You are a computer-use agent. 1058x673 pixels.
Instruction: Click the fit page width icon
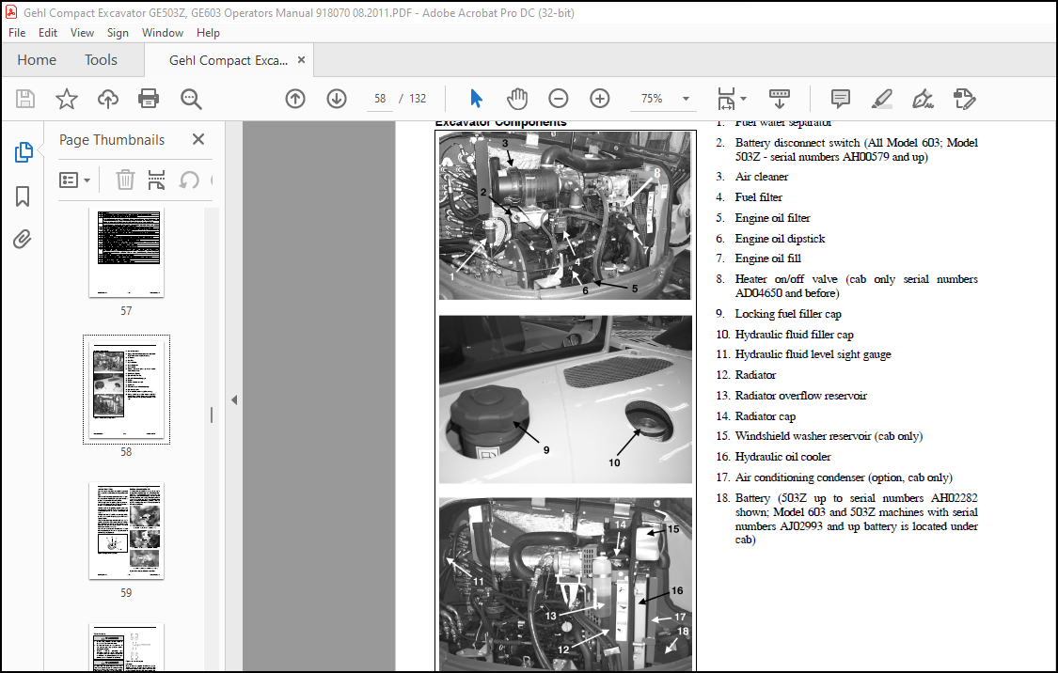click(726, 99)
